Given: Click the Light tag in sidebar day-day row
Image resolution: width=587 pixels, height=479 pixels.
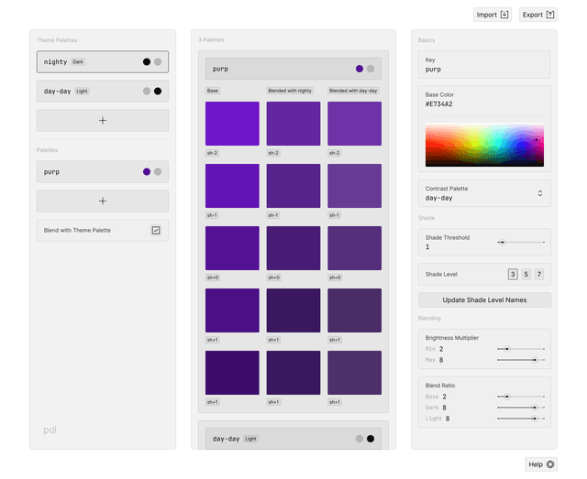Looking at the screenshot, I should point(82,91).
